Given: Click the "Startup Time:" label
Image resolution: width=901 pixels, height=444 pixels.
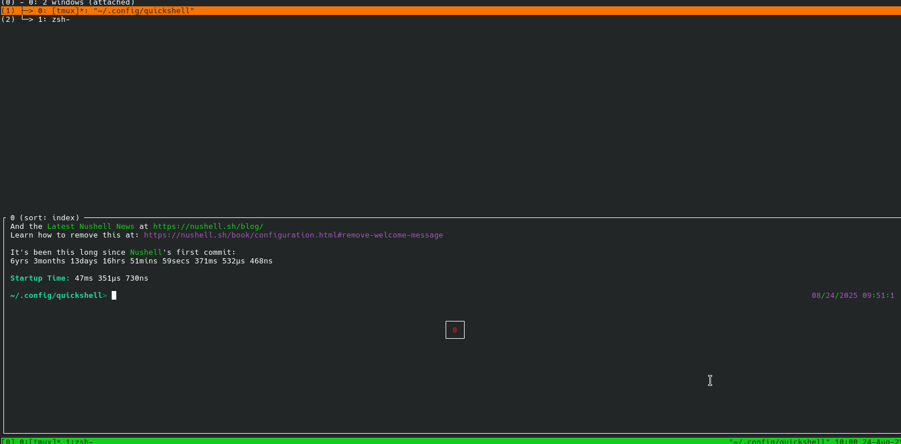Looking at the screenshot, I should (x=40, y=278).
